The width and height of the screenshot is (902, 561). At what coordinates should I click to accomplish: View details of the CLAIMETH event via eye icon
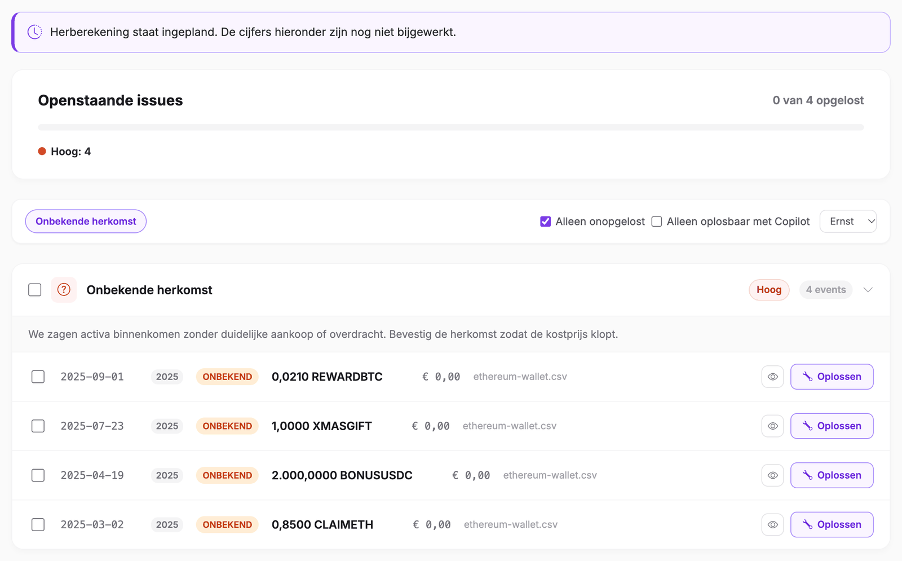pos(772,525)
